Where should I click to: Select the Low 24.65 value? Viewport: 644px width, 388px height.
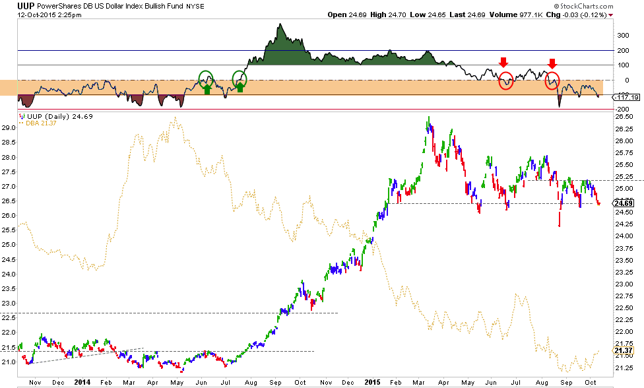pyautogui.click(x=428, y=15)
